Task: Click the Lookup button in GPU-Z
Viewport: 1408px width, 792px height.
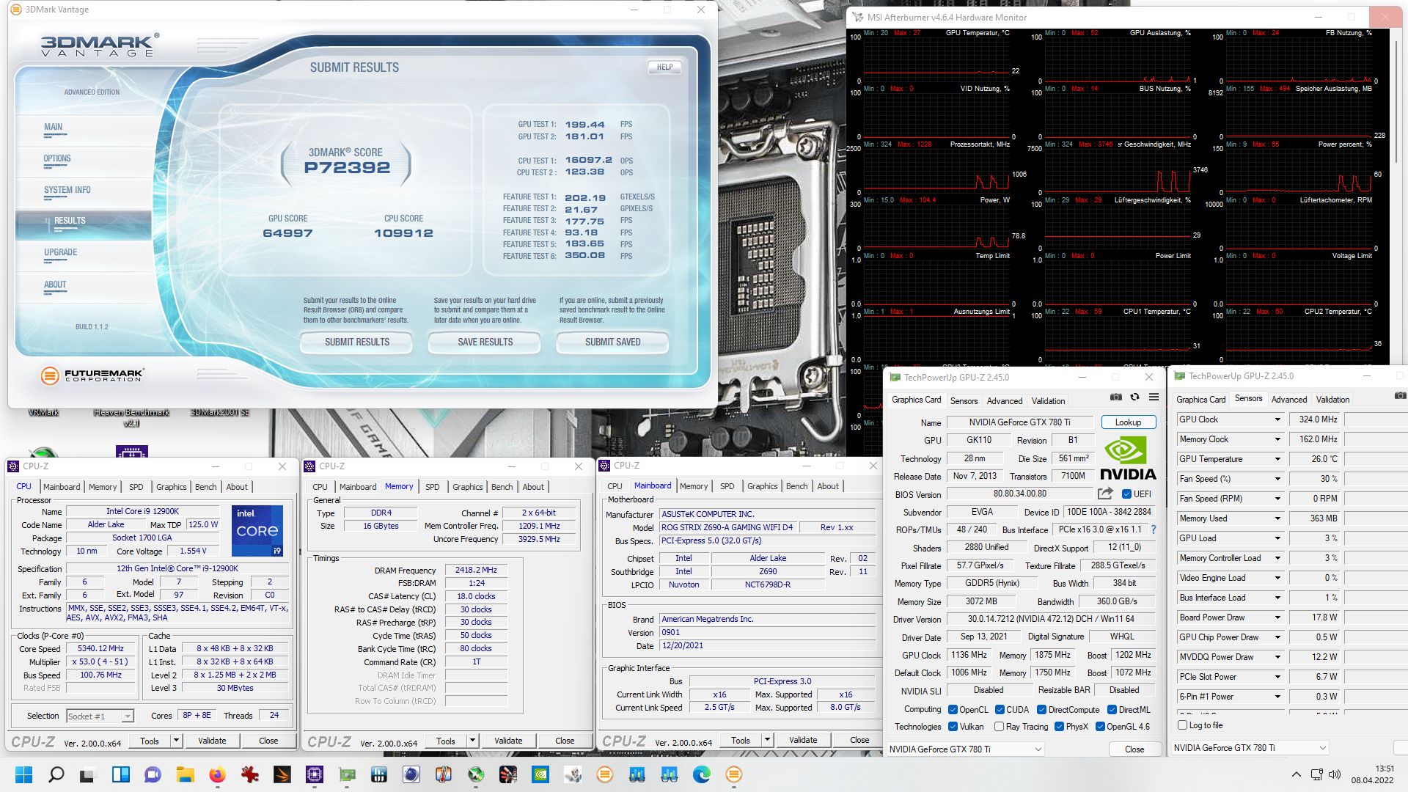Action: [1128, 422]
